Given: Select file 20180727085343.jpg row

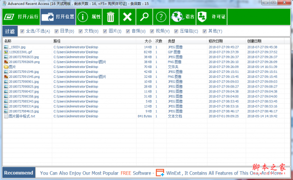Looking at the screenshot, I should (146, 101).
